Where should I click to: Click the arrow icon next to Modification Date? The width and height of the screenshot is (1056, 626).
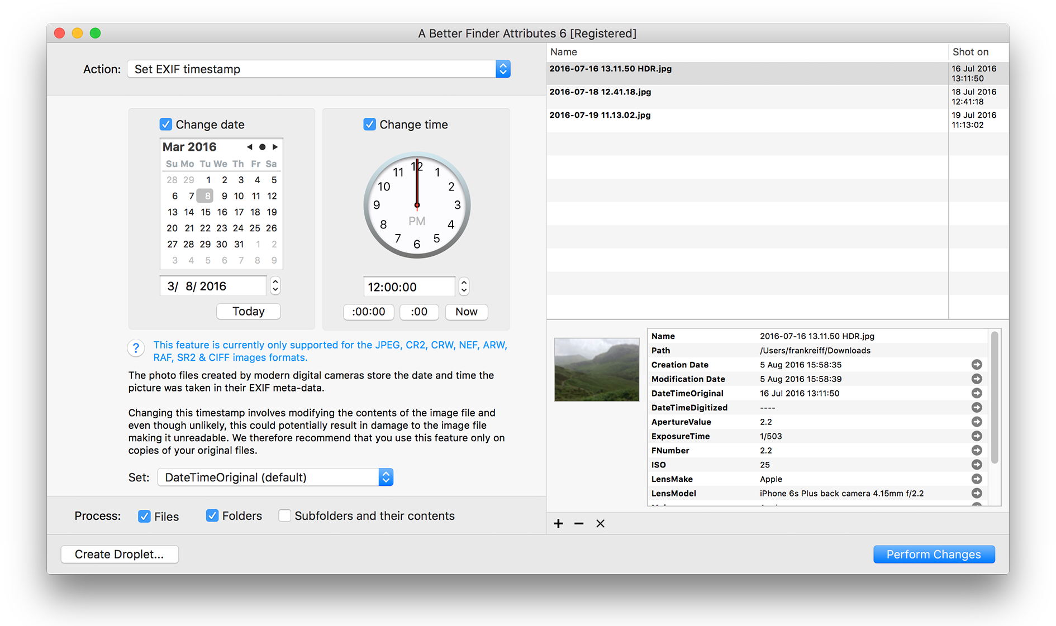(x=976, y=379)
